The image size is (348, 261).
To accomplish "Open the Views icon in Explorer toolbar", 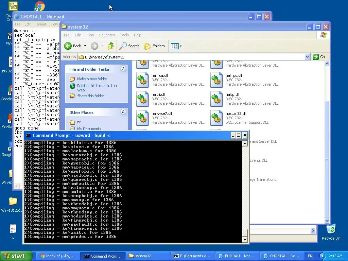I will (x=175, y=46).
